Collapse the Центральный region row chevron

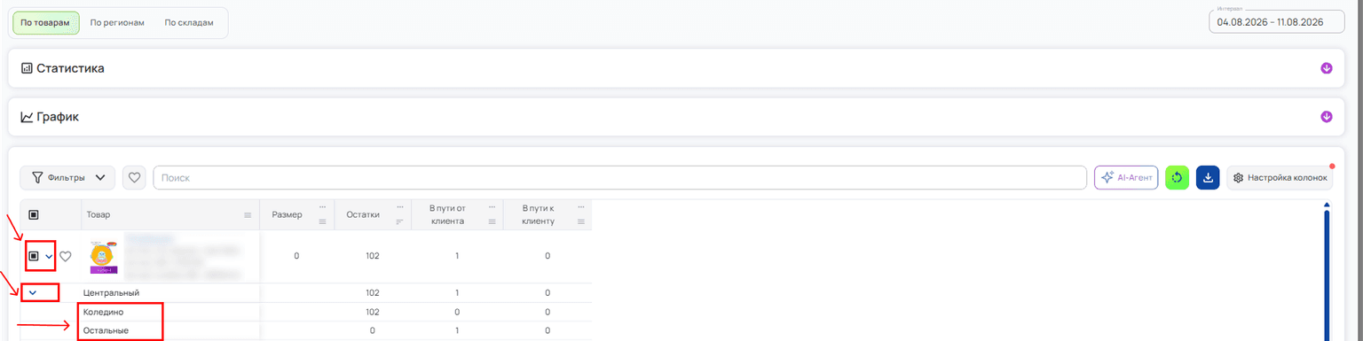coord(33,292)
